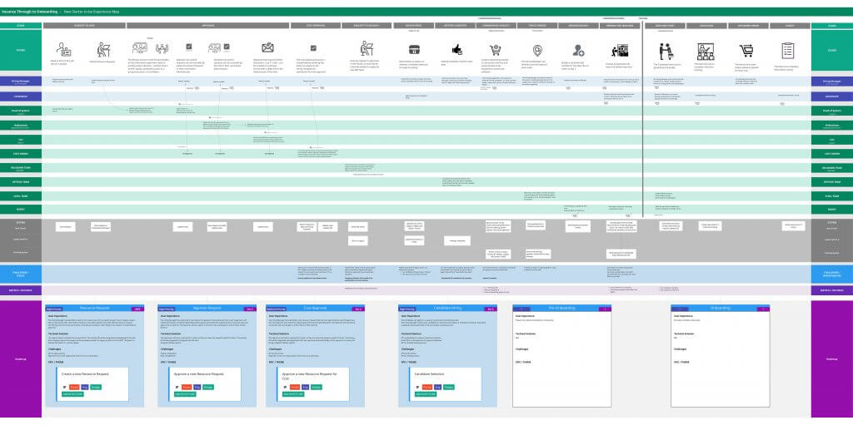Select the shopping cart with gear icon
Screen dimensions: 853x425
[x=496, y=50]
